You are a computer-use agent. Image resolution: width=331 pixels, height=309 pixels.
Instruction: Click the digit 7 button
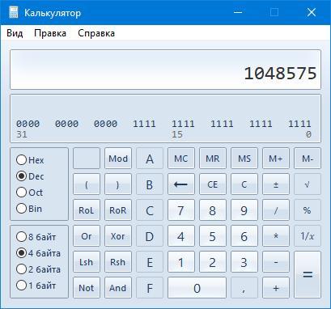(181, 210)
